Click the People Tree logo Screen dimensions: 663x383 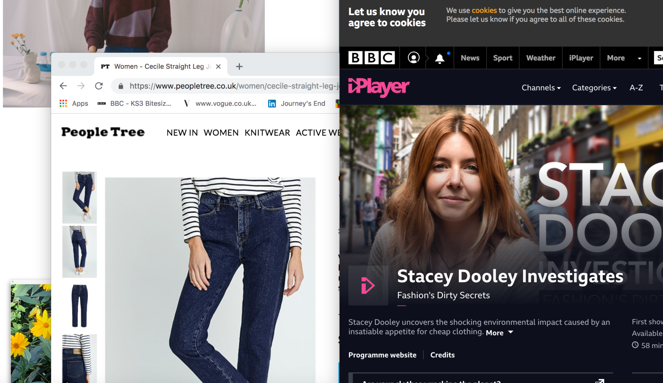click(x=103, y=132)
